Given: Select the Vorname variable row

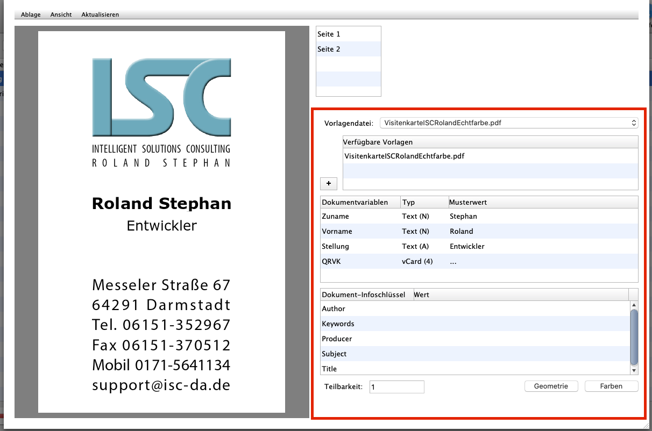Looking at the screenshot, I should [479, 231].
